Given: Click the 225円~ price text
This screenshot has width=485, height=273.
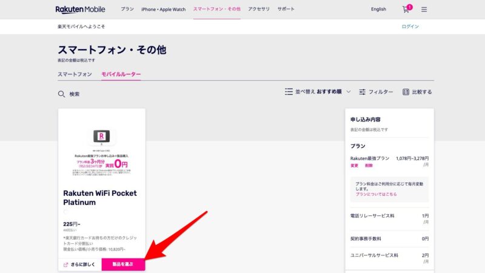Looking at the screenshot, I should [x=72, y=224].
